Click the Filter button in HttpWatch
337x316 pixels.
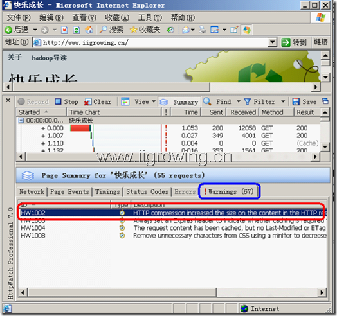pyautogui.click(x=260, y=101)
